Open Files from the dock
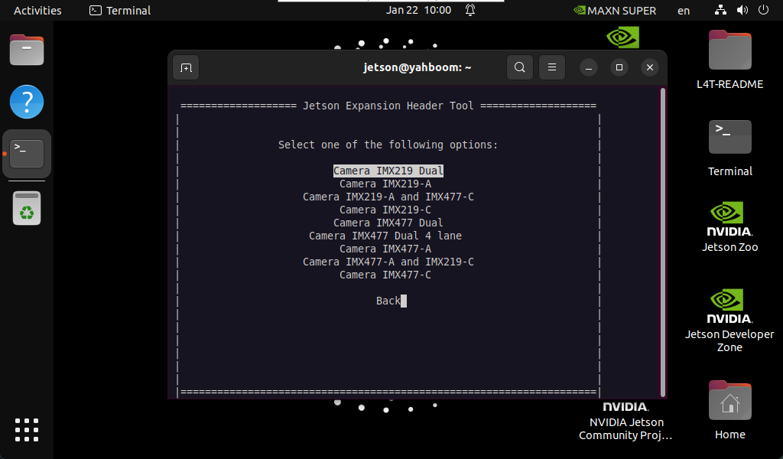 pyautogui.click(x=27, y=50)
